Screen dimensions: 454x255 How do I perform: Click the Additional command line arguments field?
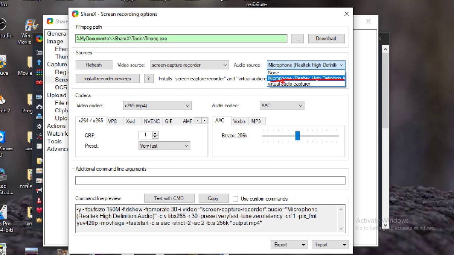210,180
